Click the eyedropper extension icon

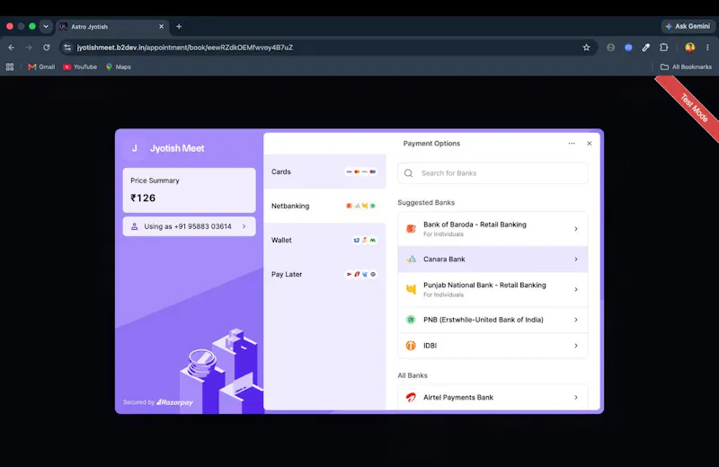(x=645, y=48)
